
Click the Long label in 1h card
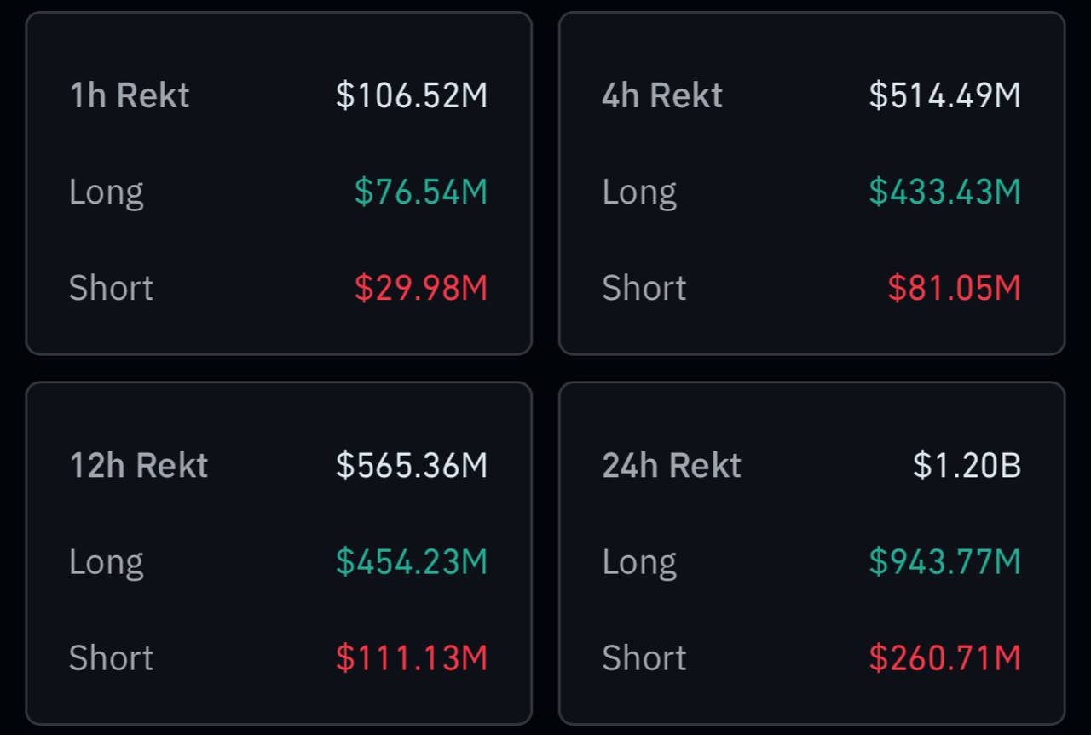point(106,192)
